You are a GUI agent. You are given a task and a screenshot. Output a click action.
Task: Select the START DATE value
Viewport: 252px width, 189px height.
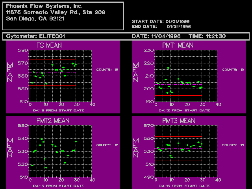click(178, 22)
